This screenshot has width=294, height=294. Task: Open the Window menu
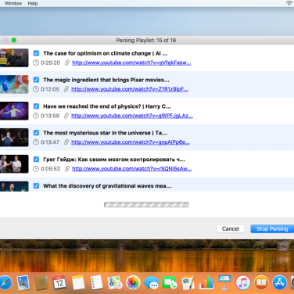point(13,3)
